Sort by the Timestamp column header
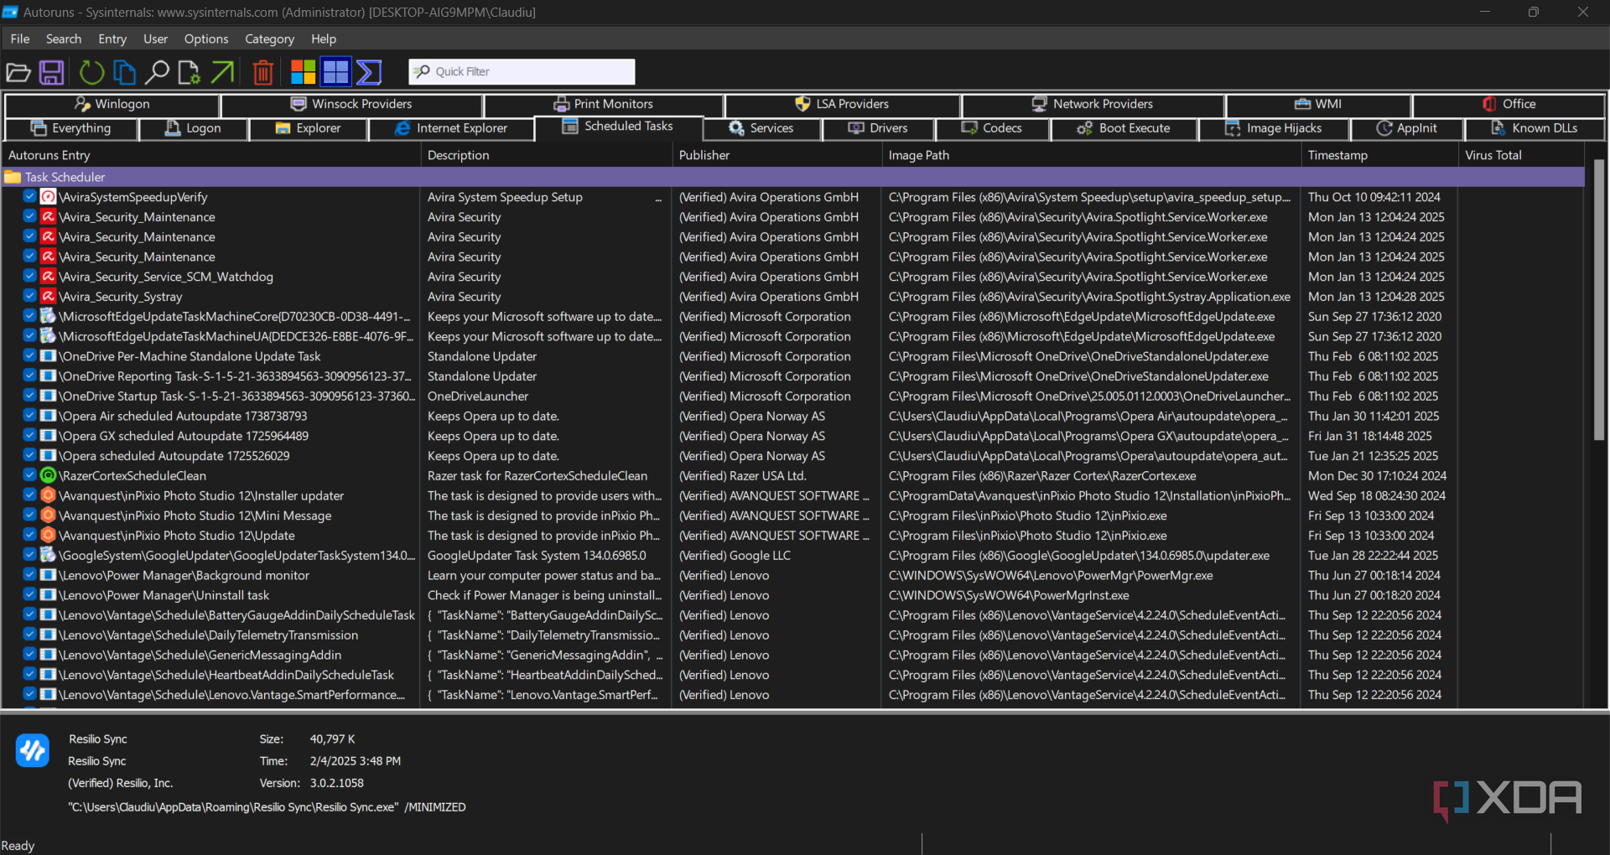1610x855 pixels. 1337,155
